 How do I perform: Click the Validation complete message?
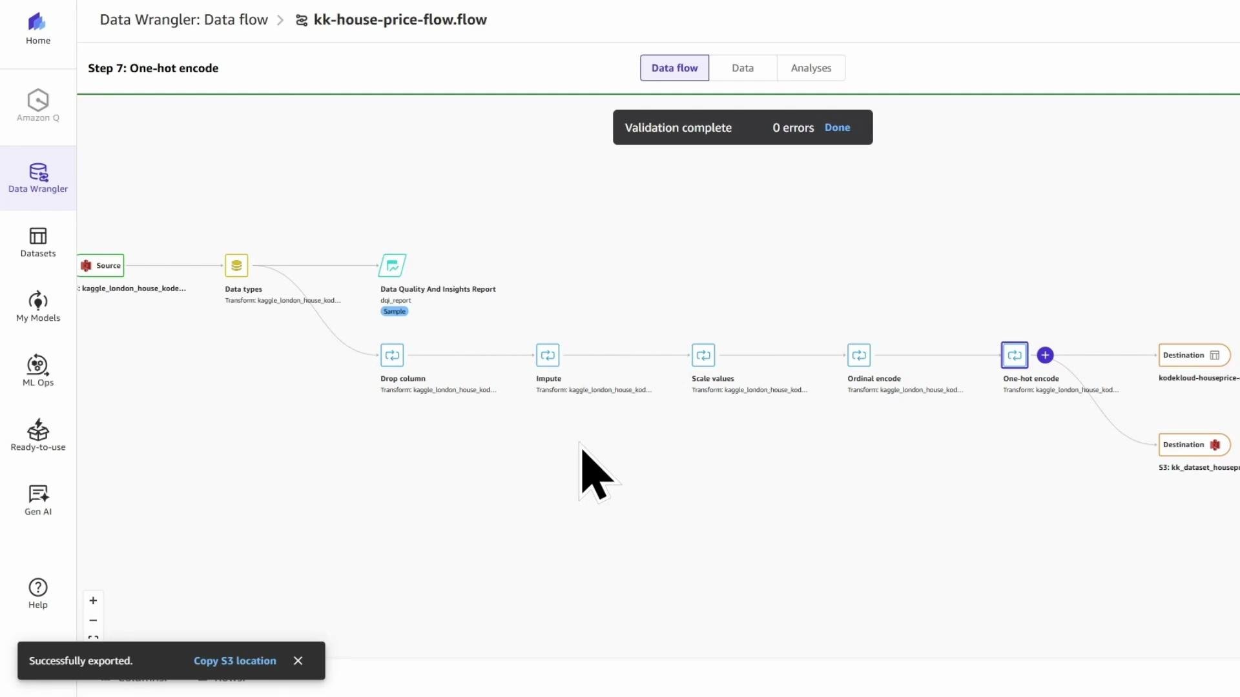[x=678, y=128]
